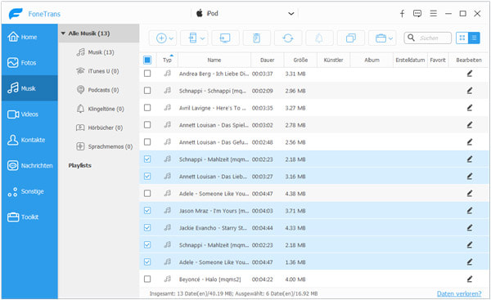Screen dimensions: 491x300
Task: Edit the Jason Mraz song info
Action: coord(470,211)
